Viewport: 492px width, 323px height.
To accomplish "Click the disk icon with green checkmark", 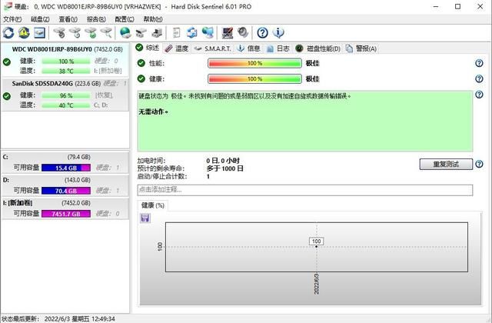I will coord(91,32).
